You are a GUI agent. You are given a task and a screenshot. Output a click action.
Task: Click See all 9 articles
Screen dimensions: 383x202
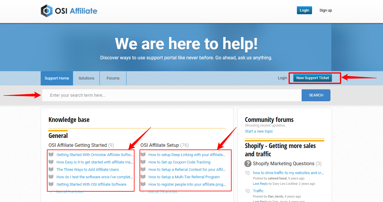tap(70, 192)
